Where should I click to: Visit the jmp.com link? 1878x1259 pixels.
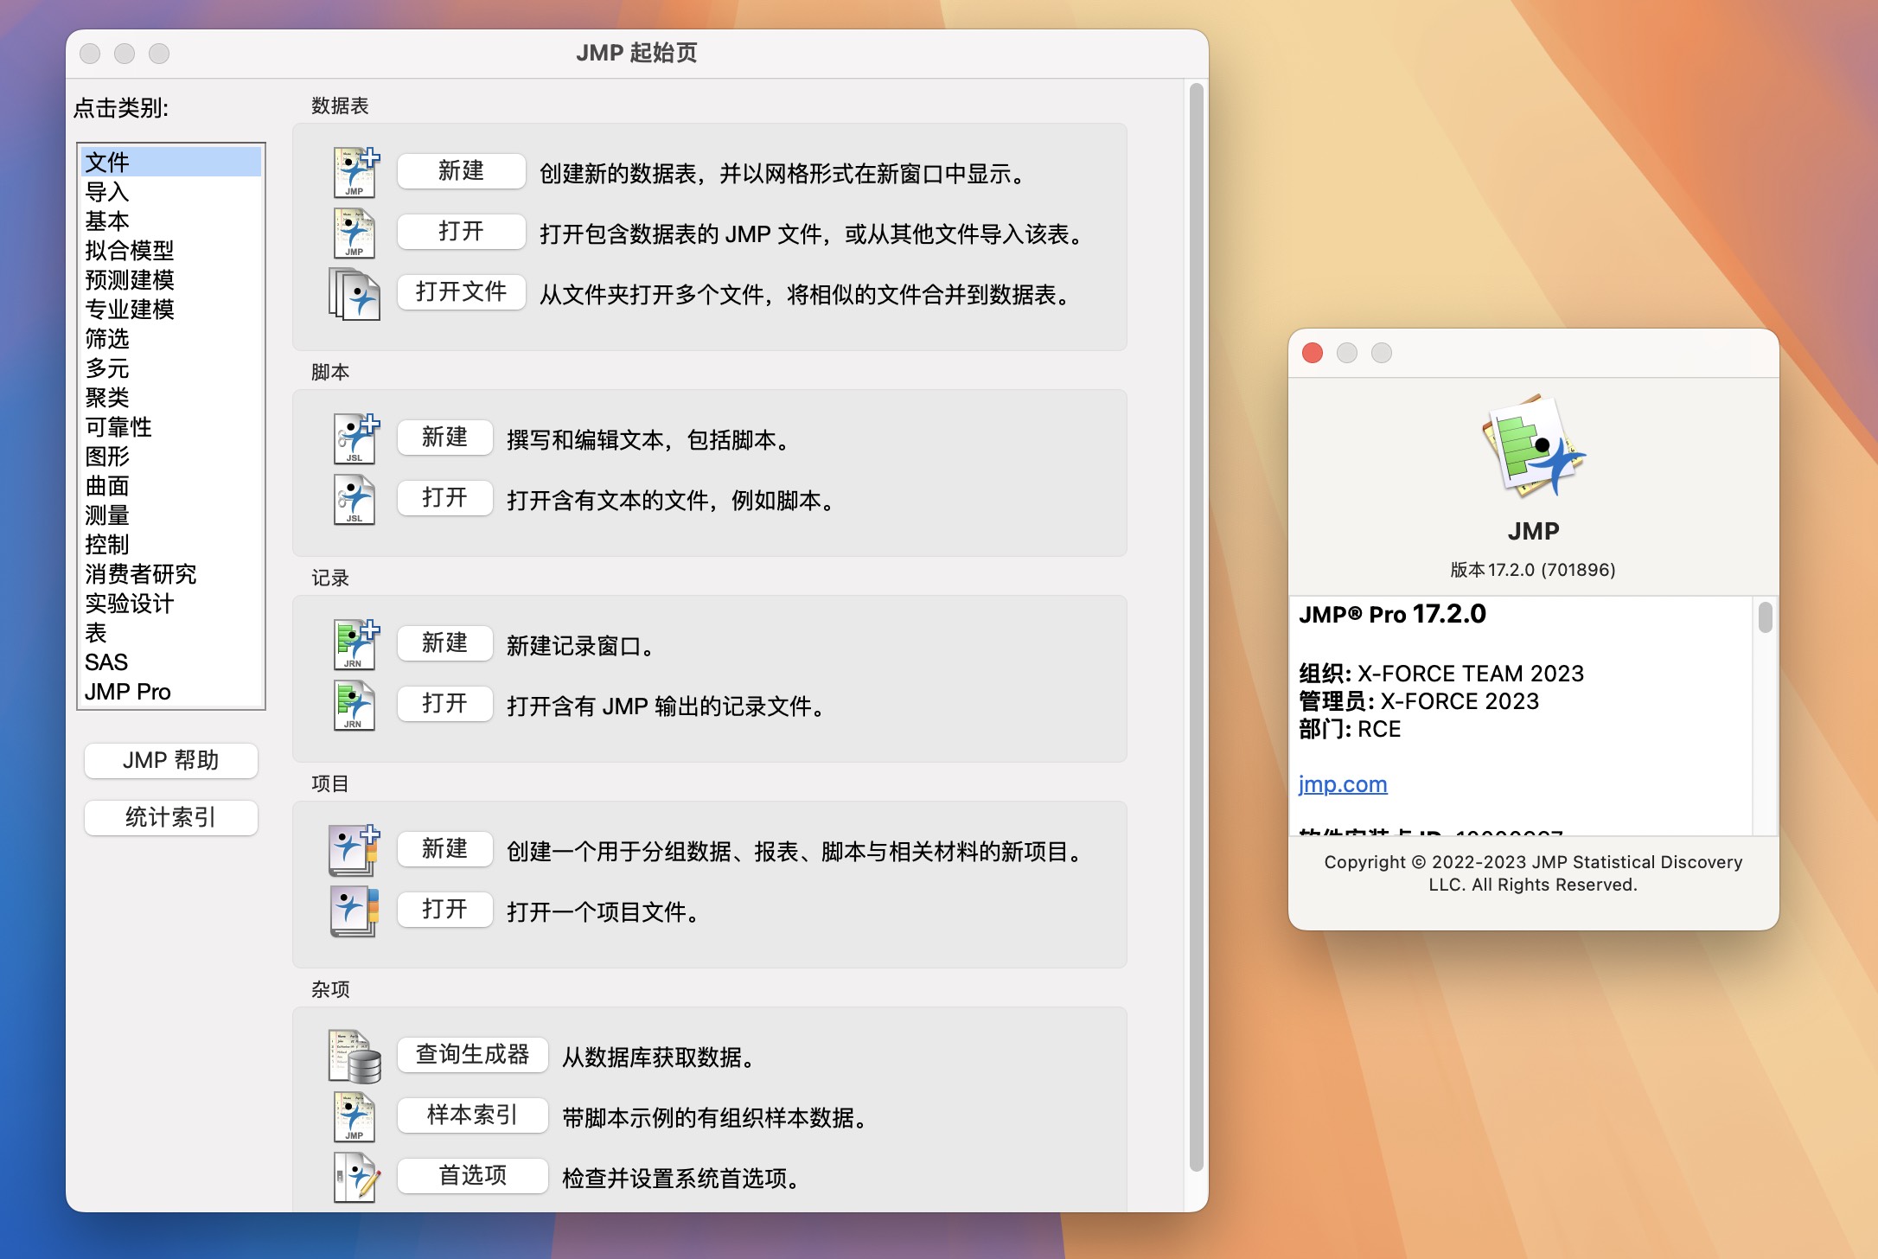pyautogui.click(x=1343, y=784)
